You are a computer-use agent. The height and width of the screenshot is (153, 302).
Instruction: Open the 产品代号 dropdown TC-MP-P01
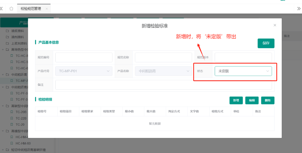click(x=84, y=71)
